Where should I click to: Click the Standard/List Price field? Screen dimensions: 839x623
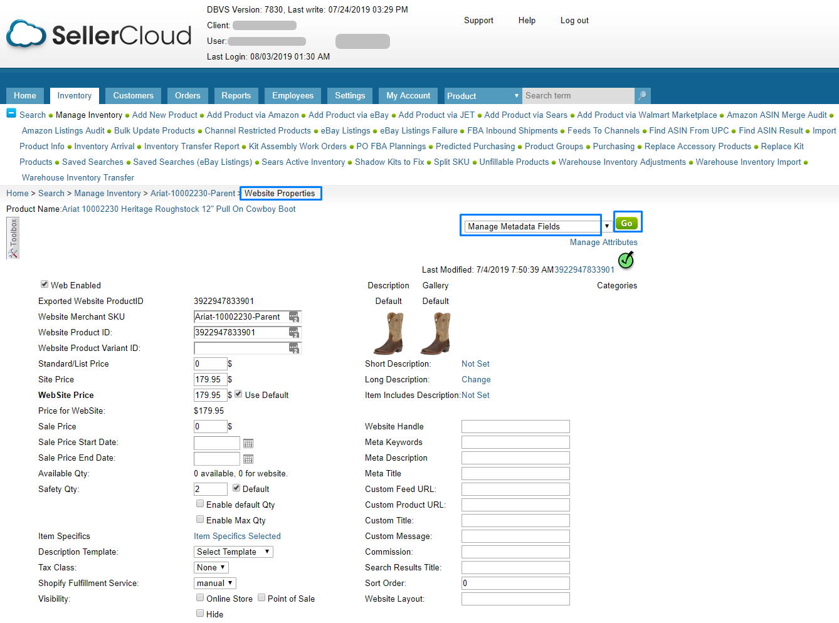(210, 364)
